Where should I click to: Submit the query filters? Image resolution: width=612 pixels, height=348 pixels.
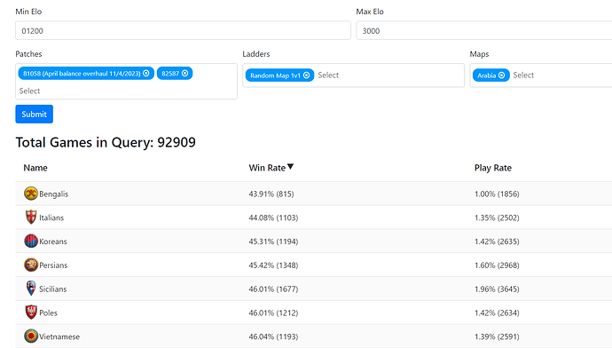35,114
